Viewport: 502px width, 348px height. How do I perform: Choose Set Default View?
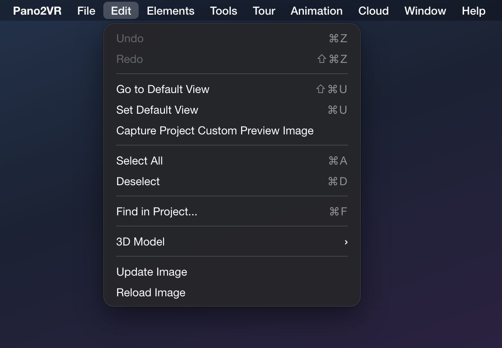tap(232, 110)
